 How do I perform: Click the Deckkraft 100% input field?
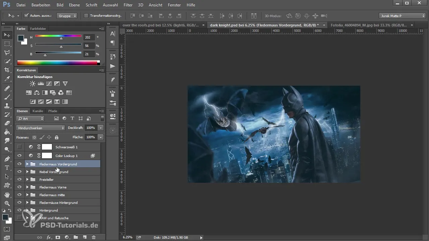point(92,128)
